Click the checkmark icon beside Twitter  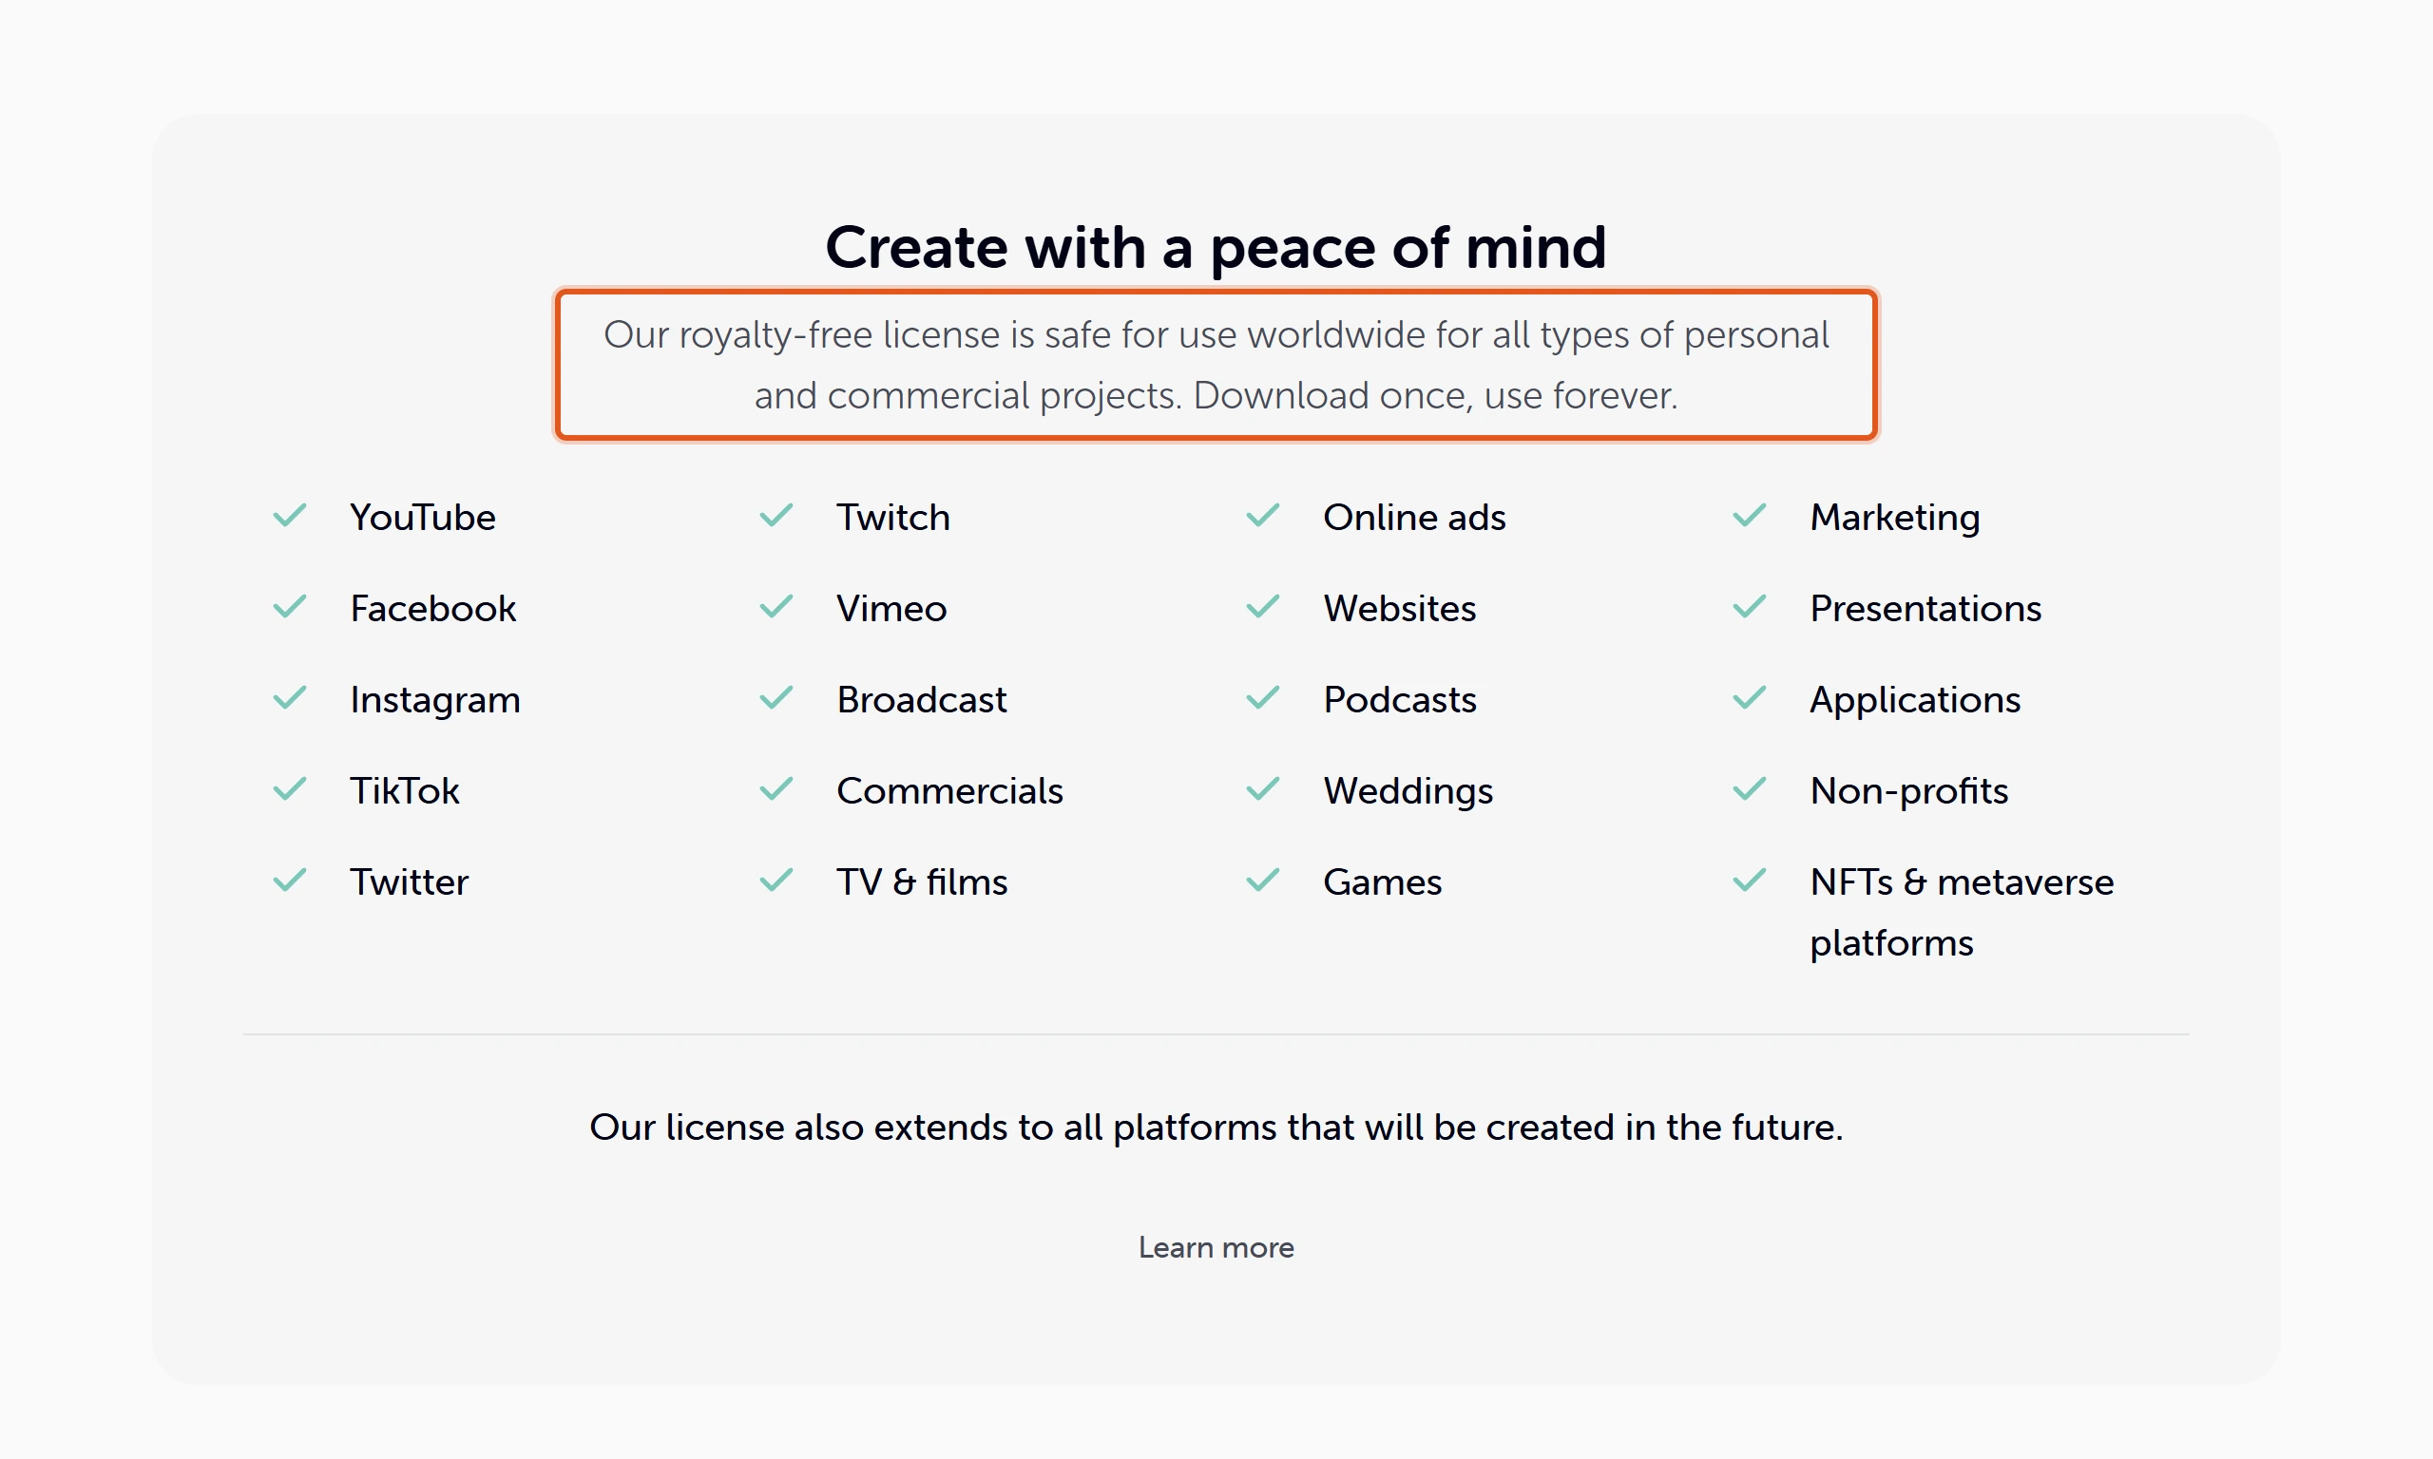coord(289,880)
